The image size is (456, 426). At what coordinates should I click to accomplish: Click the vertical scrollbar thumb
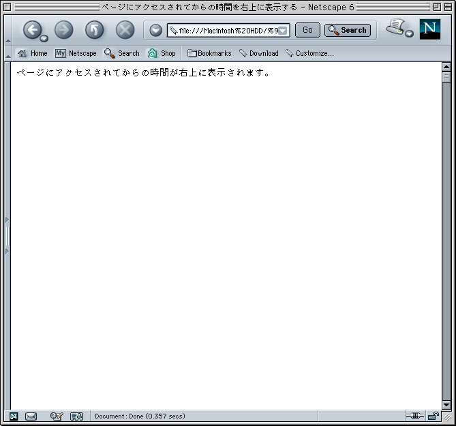(x=446, y=78)
